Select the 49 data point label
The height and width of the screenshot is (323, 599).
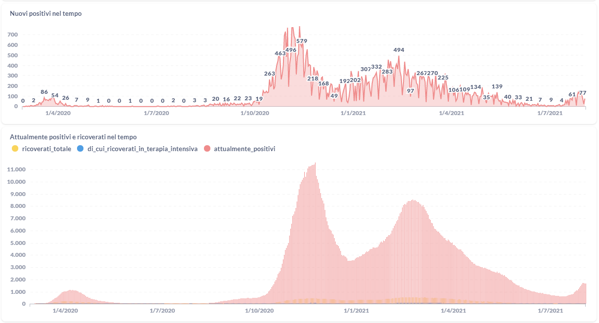(x=334, y=96)
